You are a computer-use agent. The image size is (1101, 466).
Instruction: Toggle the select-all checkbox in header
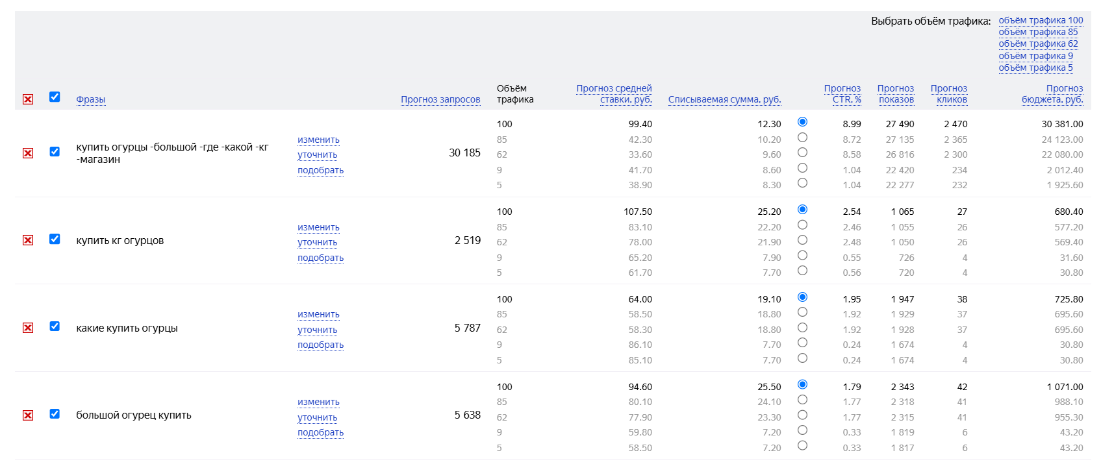[55, 97]
